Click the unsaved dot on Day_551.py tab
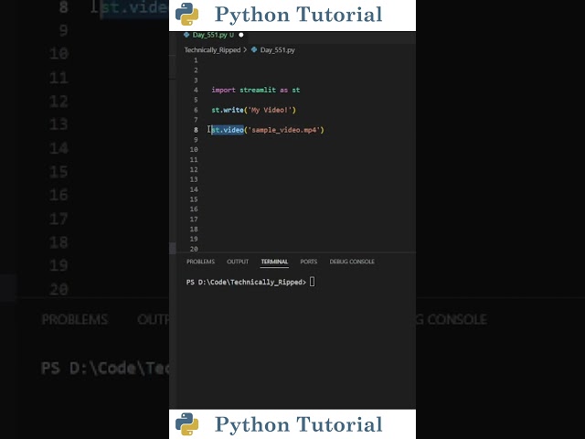This screenshot has width=585, height=439. [x=241, y=35]
